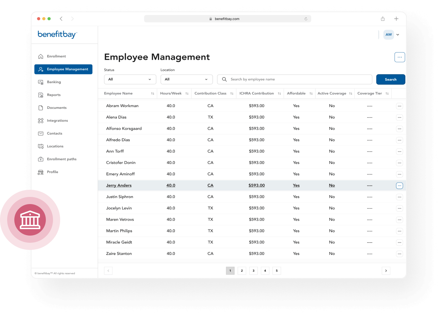Viewport: 444px width, 319px height.
Task: Click the Profile storefront icon
Action: [x=40, y=172]
